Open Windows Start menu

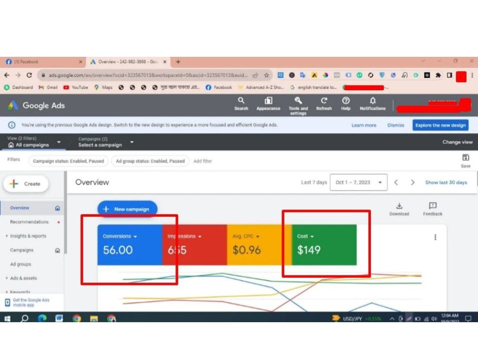7,318
